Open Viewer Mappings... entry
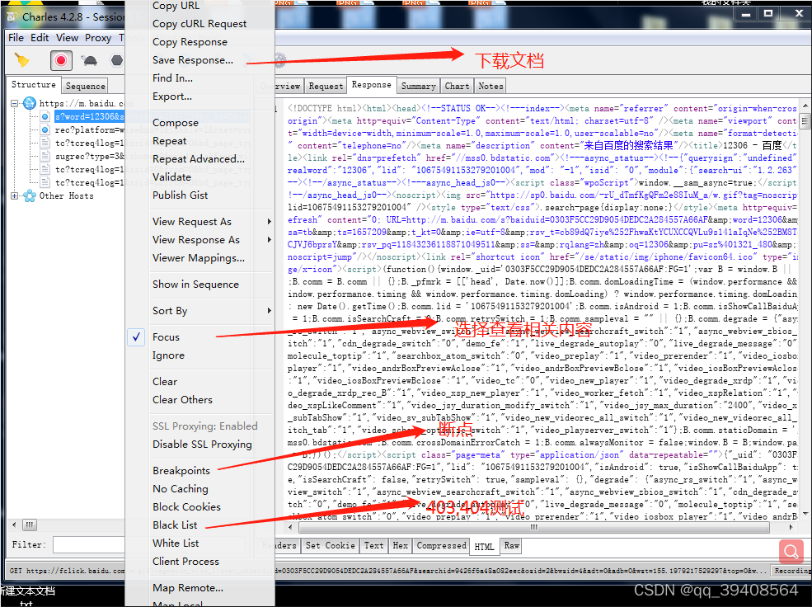Viewport: 812px width, 607px height. pos(199,258)
